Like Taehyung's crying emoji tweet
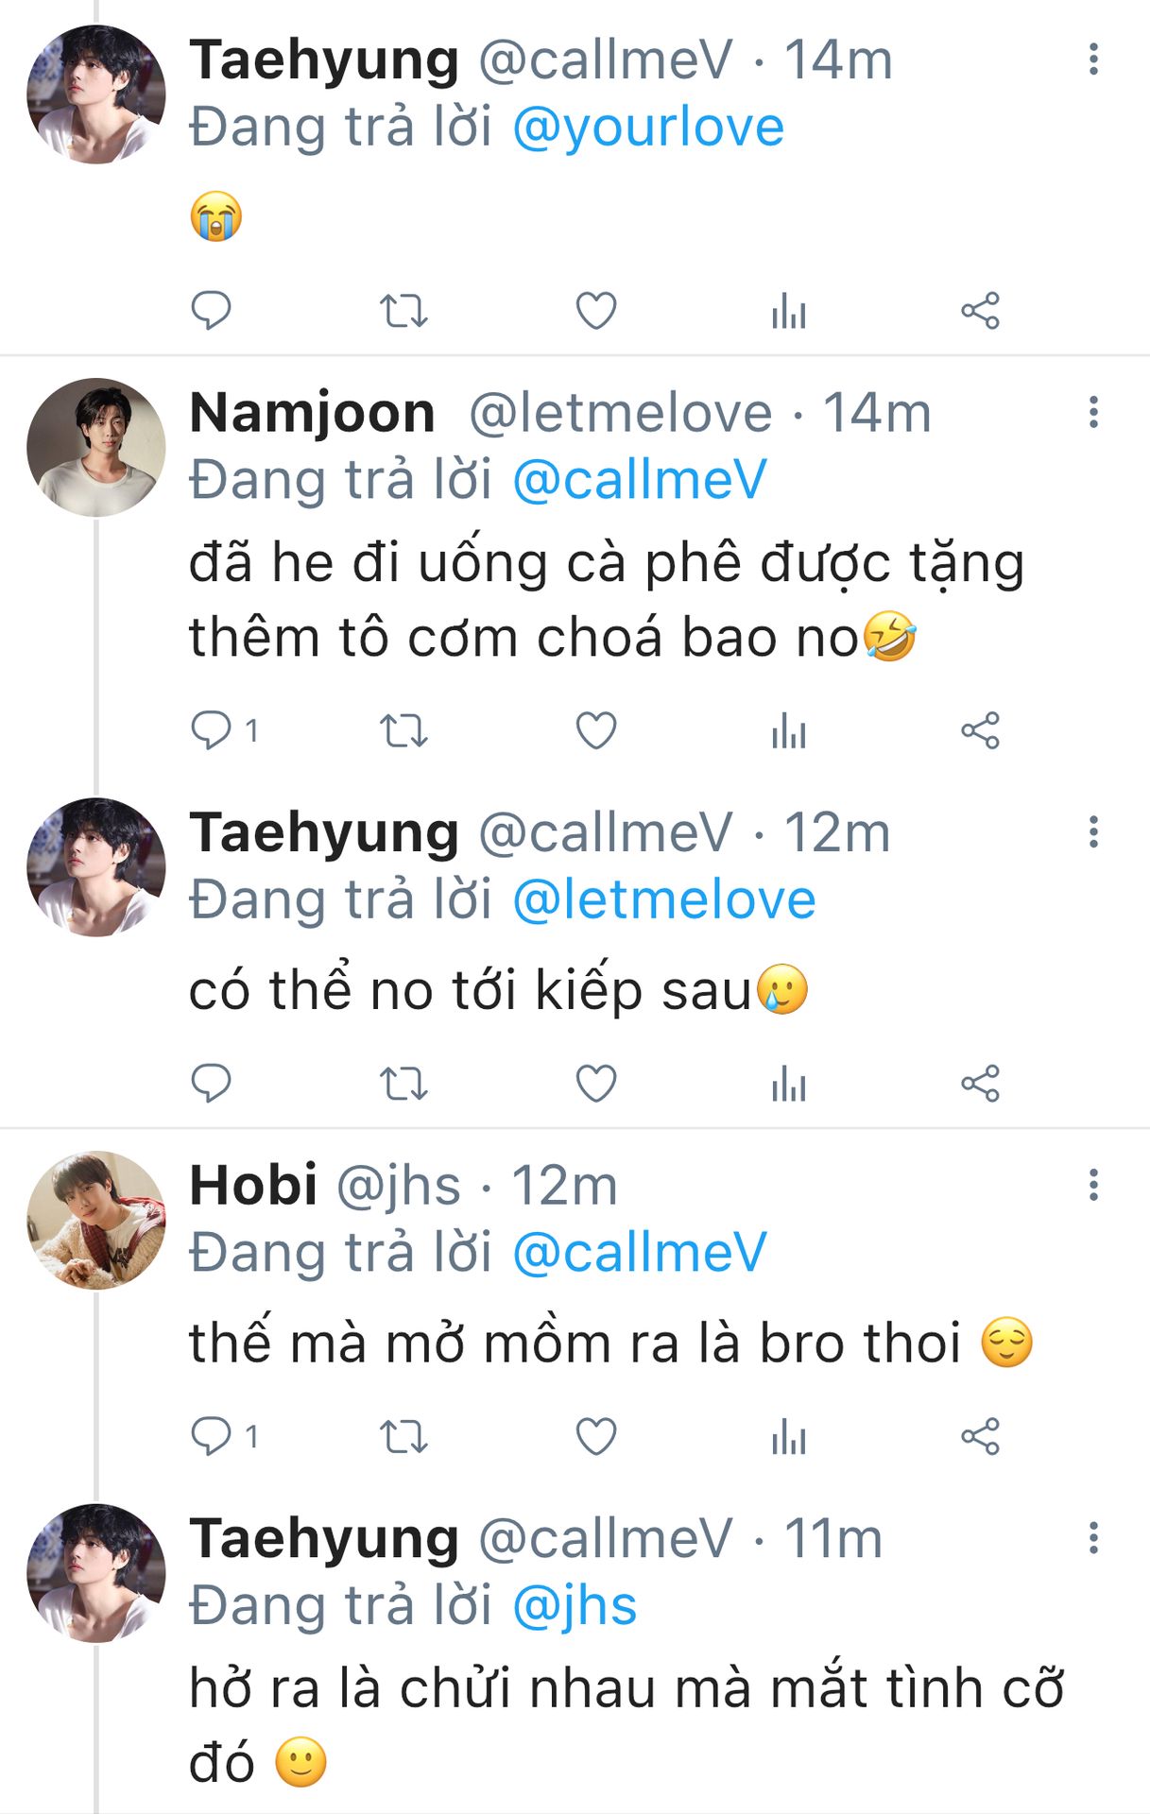This screenshot has height=1814, width=1150. pyautogui.click(x=596, y=311)
